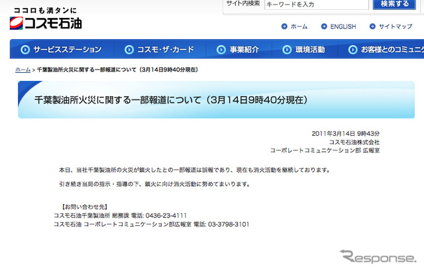This screenshot has height=271, width=424.
Task: Click the 検索する search button
Action: point(394,4)
